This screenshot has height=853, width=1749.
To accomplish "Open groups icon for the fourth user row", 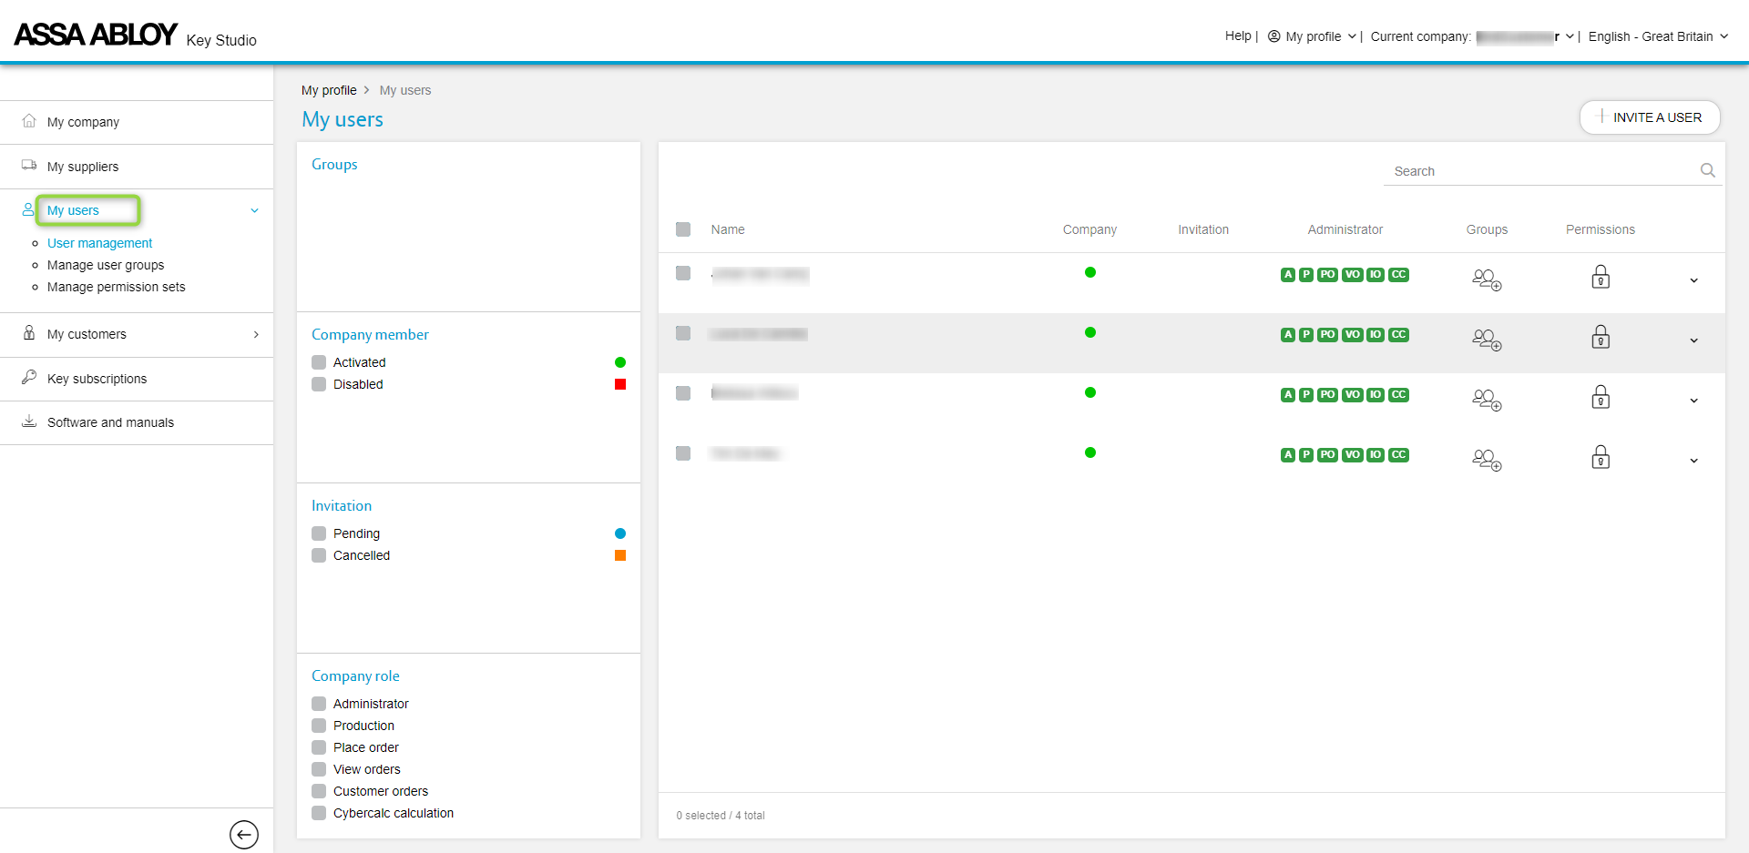I will click(x=1487, y=459).
